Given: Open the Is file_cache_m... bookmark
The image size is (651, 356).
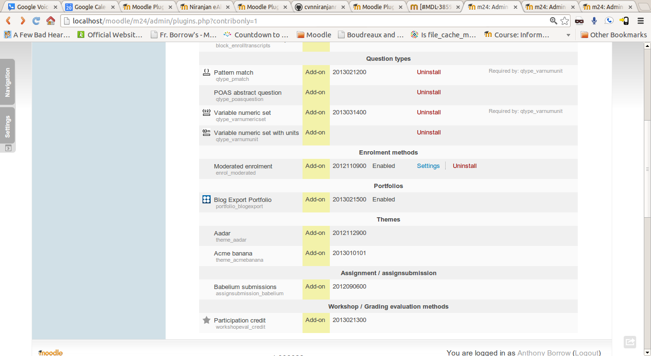Looking at the screenshot, I should (443, 34).
